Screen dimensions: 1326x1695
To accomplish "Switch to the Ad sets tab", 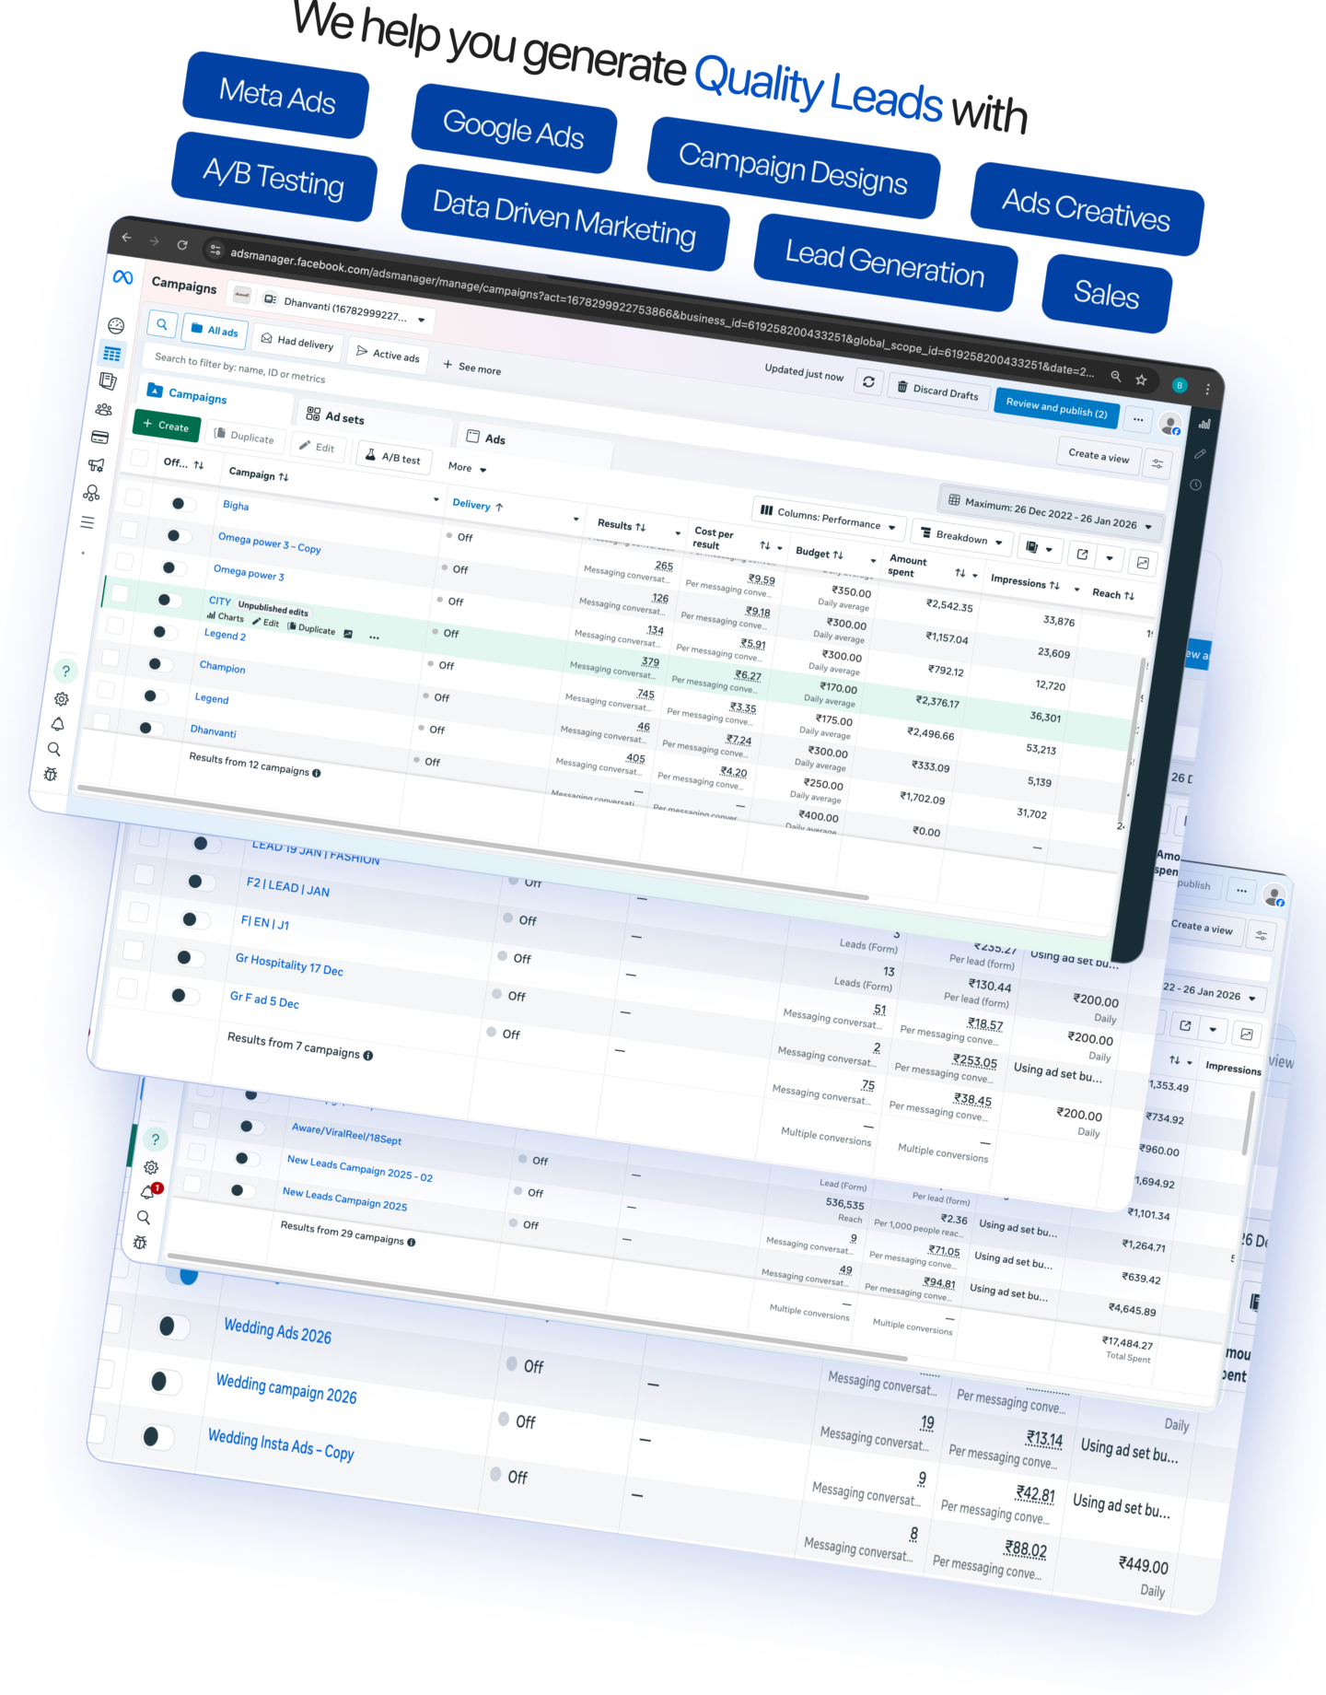I will tap(336, 417).
